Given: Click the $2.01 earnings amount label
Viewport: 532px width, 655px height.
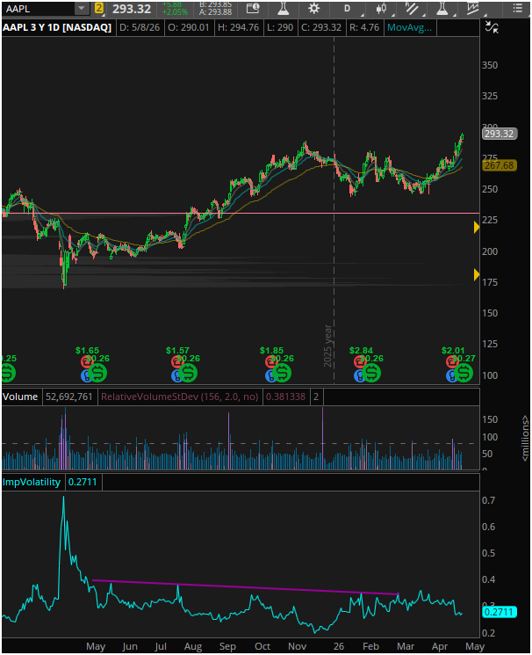Looking at the screenshot, I should 453,350.
